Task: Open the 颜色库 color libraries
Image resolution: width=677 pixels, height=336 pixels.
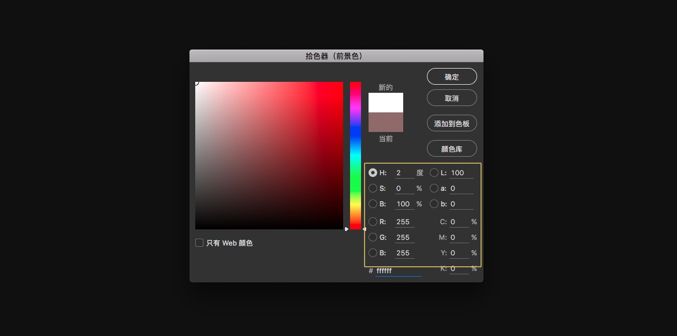Action: click(x=452, y=149)
